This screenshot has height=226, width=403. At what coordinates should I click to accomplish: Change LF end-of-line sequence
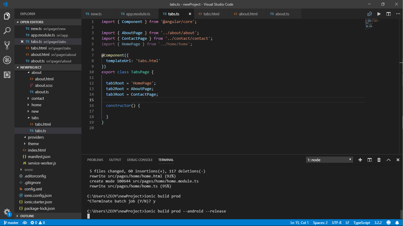point(348,223)
